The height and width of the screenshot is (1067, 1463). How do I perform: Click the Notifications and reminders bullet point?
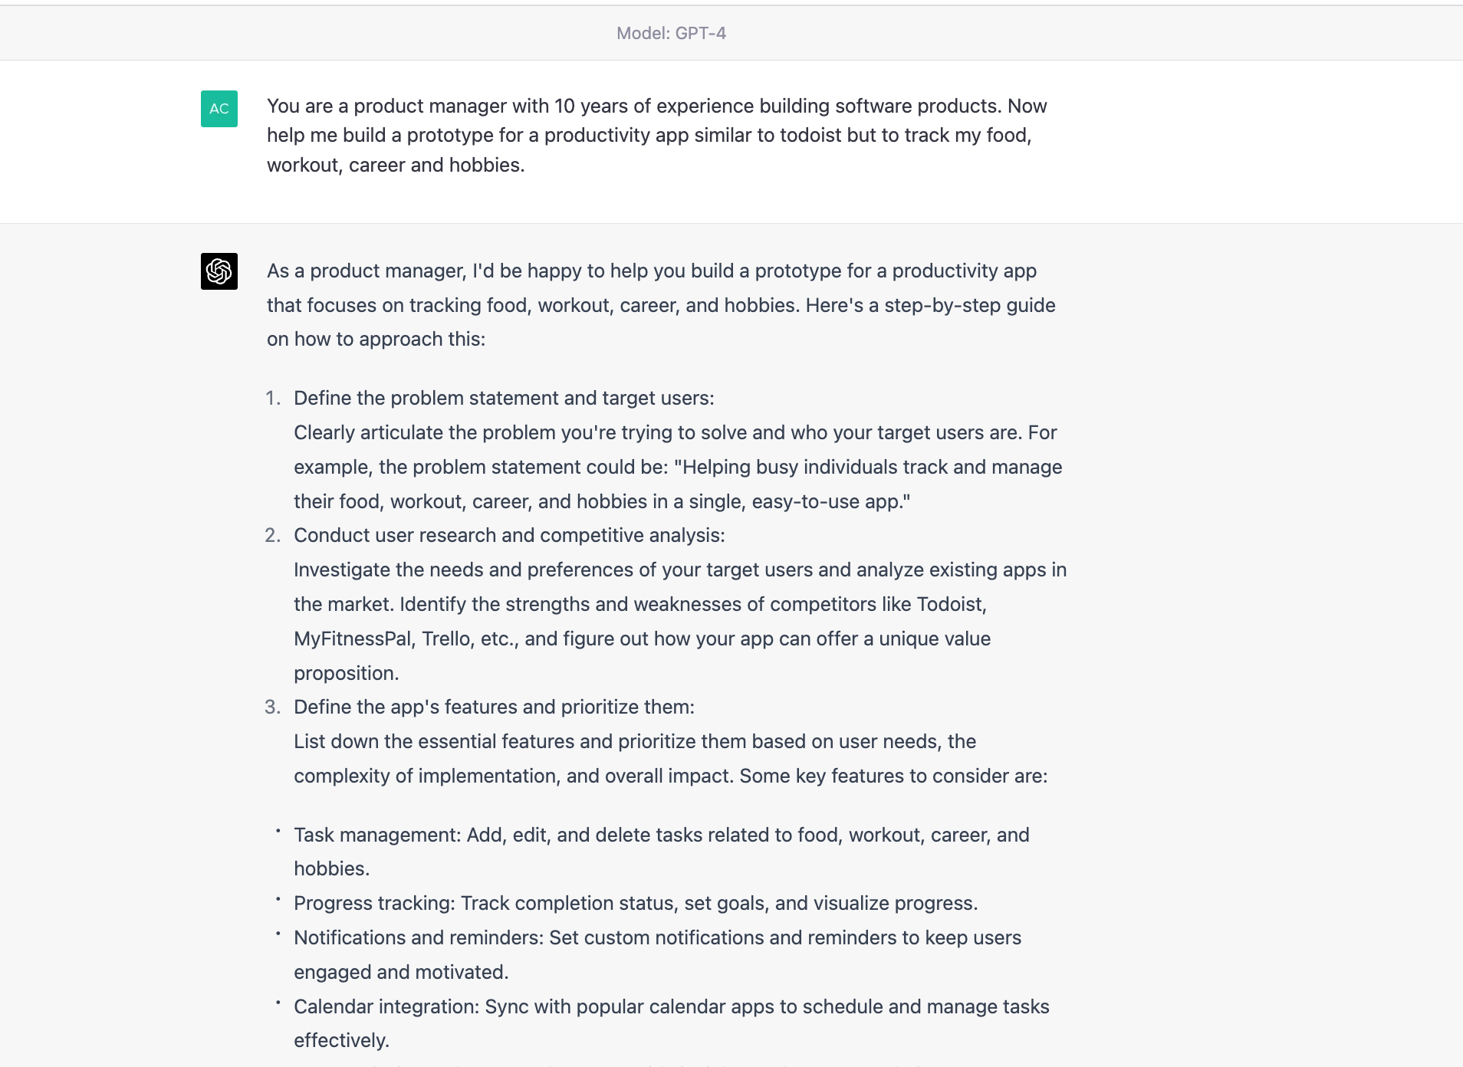[x=656, y=938]
